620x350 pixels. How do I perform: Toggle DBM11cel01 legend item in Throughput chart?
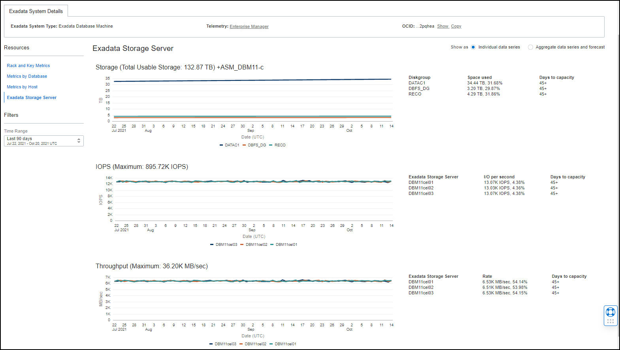283,344
